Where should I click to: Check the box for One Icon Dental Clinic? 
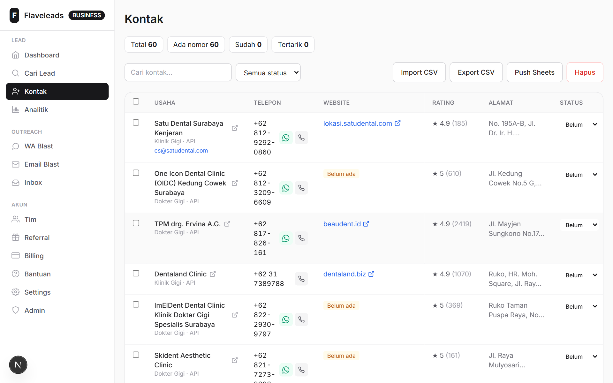[x=136, y=173]
